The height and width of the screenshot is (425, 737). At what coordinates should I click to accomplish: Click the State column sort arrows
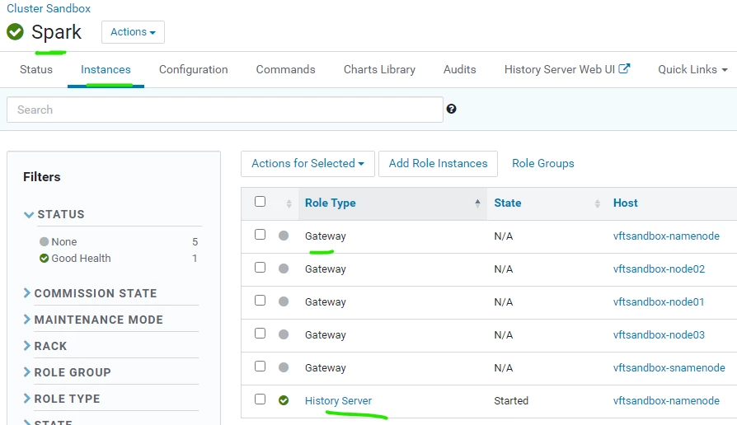[598, 203]
